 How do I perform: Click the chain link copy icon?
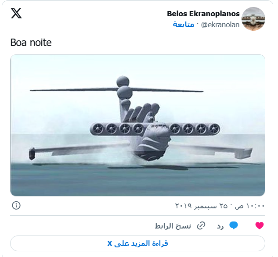201,226
